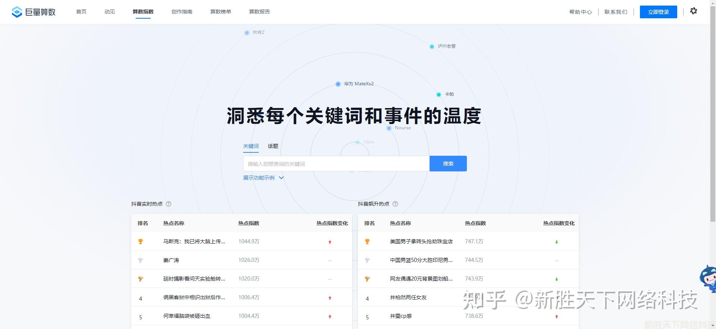Select 算数指数 navigation tab
Image resolution: width=716 pixels, height=329 pixels.
tap(143, 12)
